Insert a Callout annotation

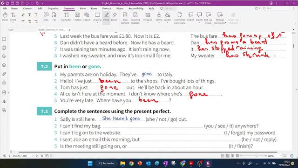coord(87,17)
